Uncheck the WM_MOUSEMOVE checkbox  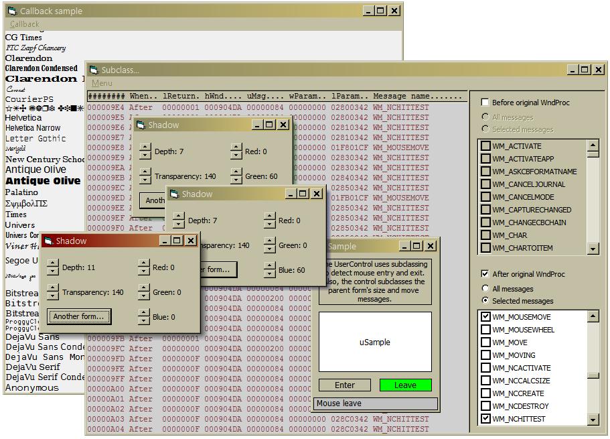(486, 317)
